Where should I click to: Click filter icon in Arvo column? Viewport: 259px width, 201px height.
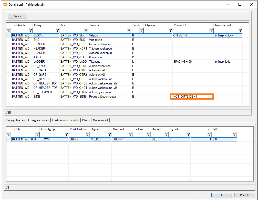click(86, 31)
